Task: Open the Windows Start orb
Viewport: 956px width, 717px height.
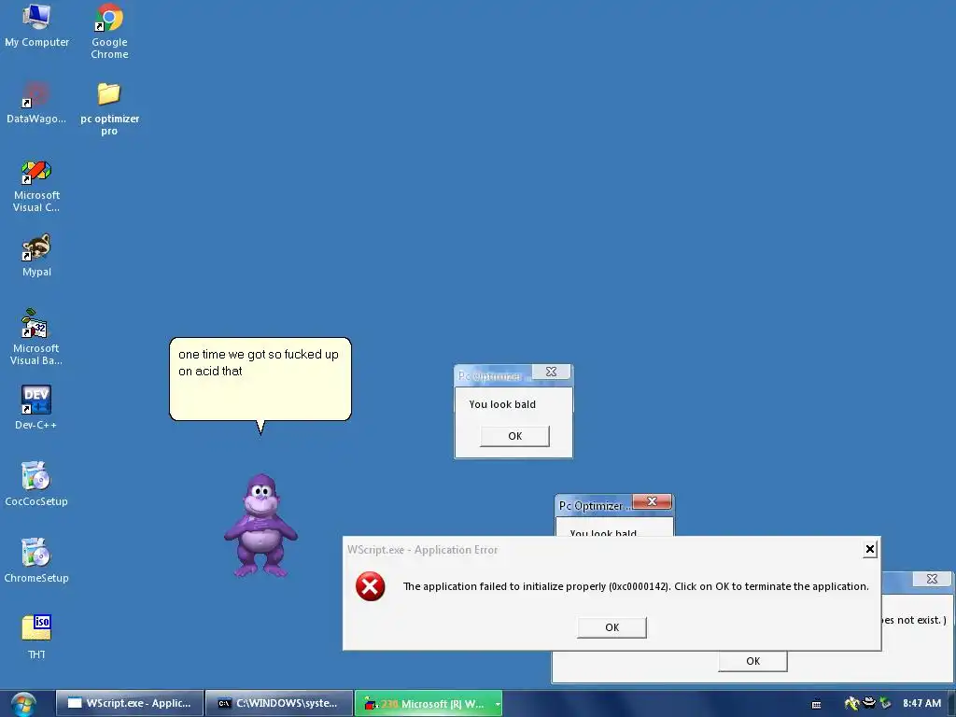Action: point(23,704)
